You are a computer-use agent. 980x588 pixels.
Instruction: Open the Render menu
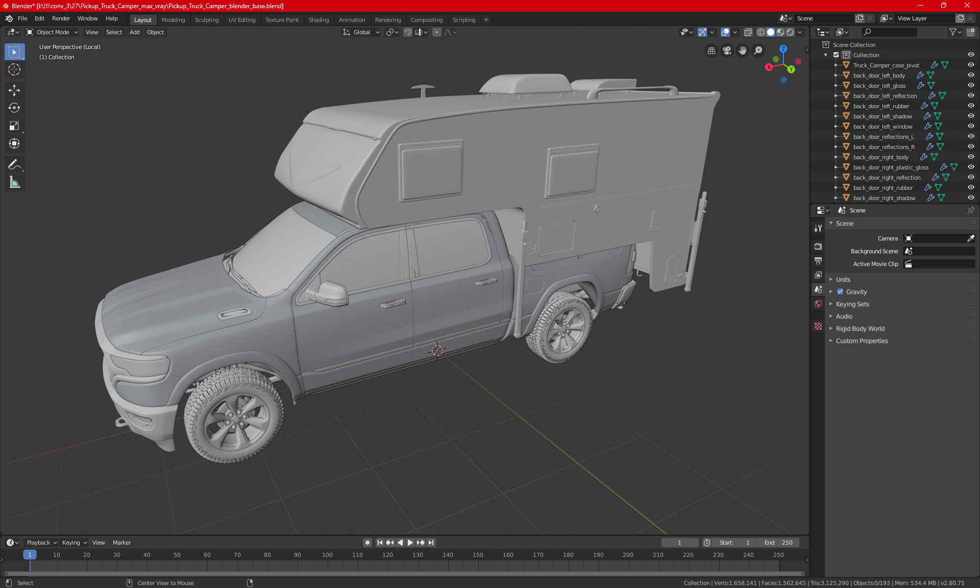61,18
